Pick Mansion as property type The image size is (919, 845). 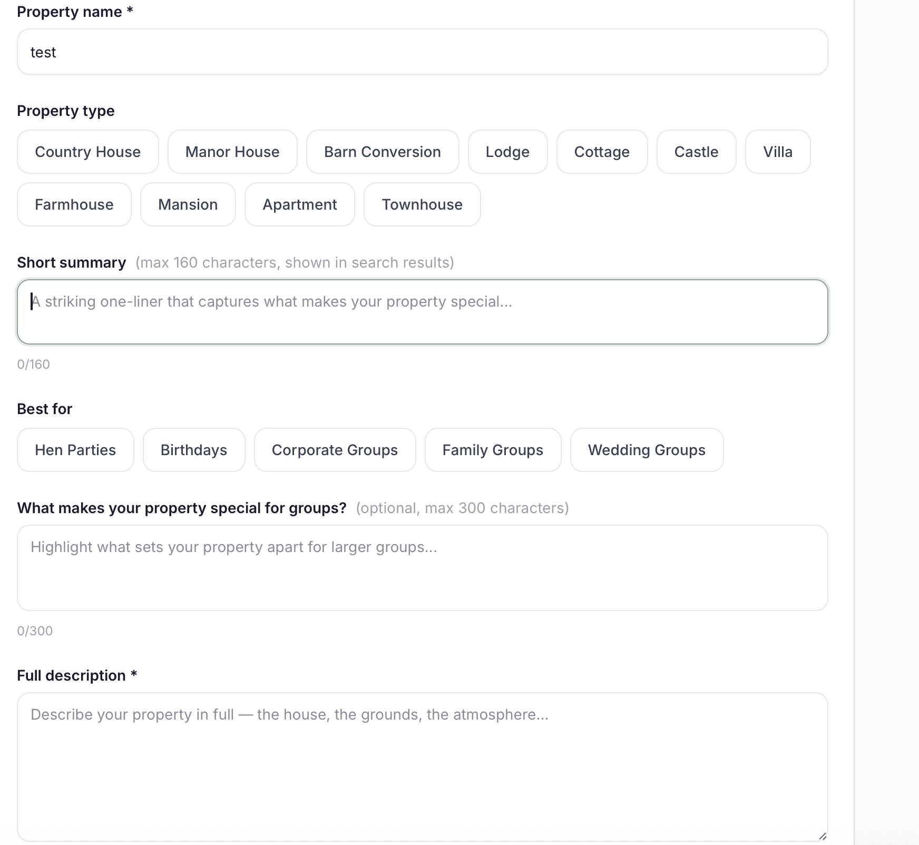(x=188, y=204)
